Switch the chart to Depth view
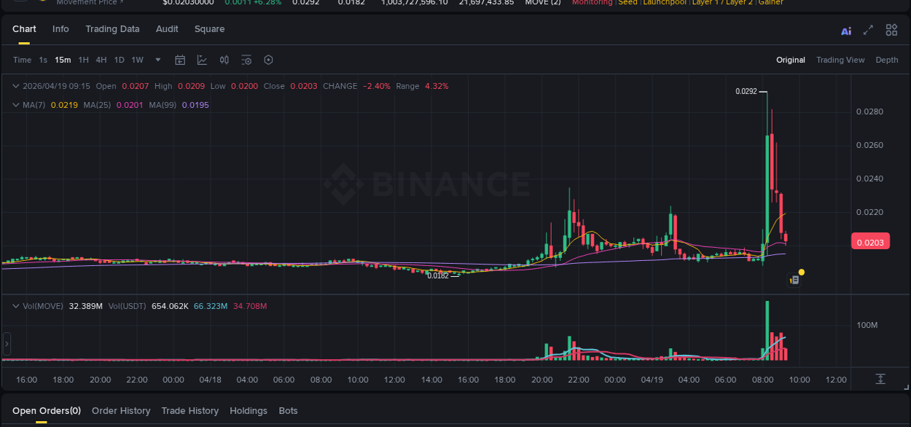Screen dimensions: 911x427 coord(886,60)
